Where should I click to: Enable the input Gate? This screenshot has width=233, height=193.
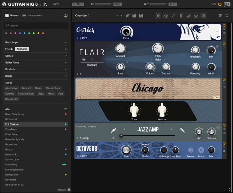(118, 4)
